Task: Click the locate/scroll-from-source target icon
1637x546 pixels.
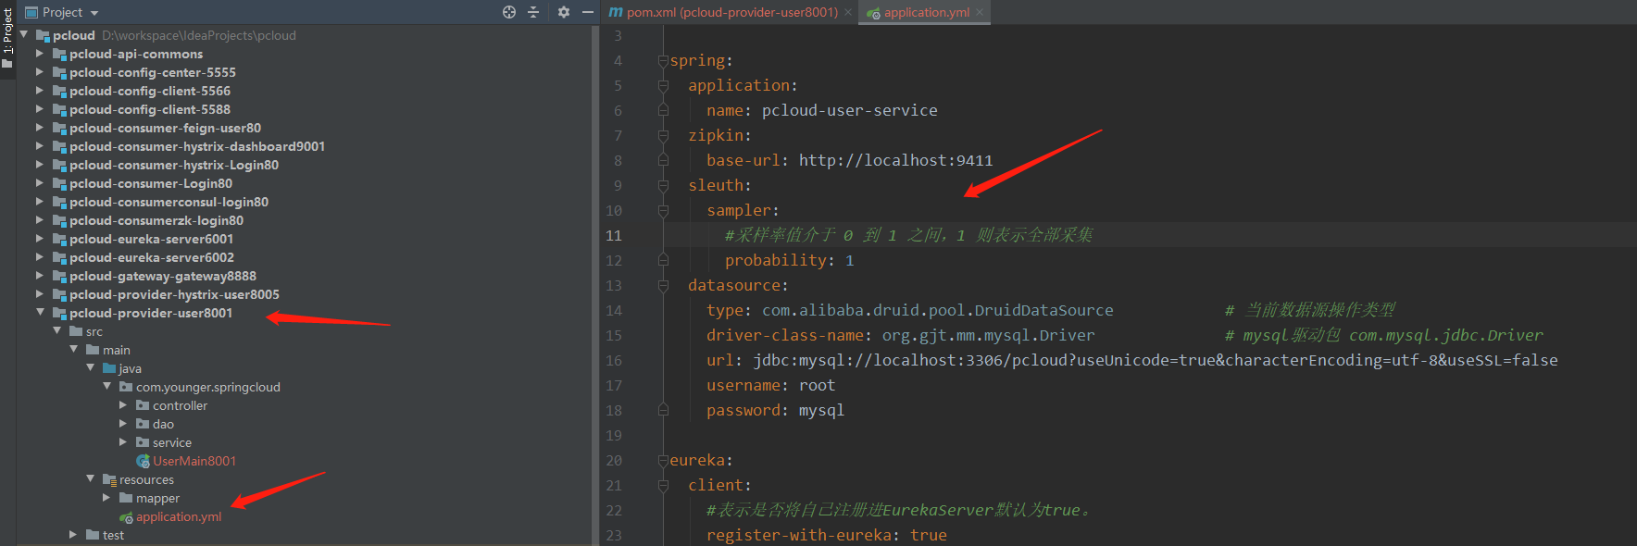Action: point(508,12)
